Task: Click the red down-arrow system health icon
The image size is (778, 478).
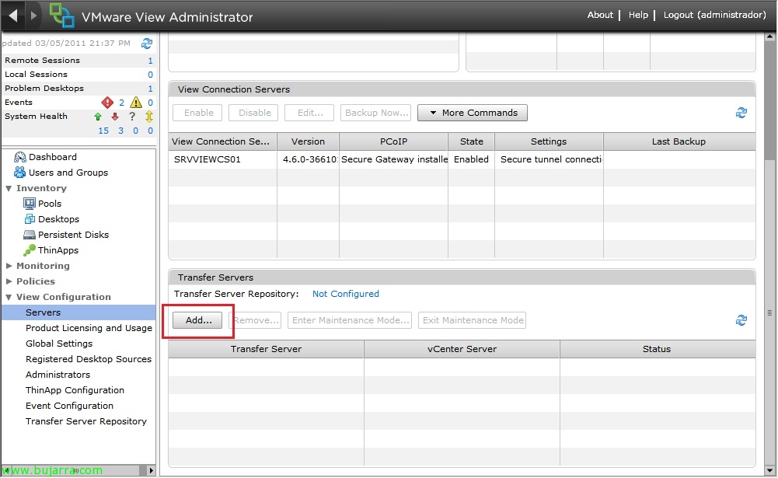Action: [115, 117]
